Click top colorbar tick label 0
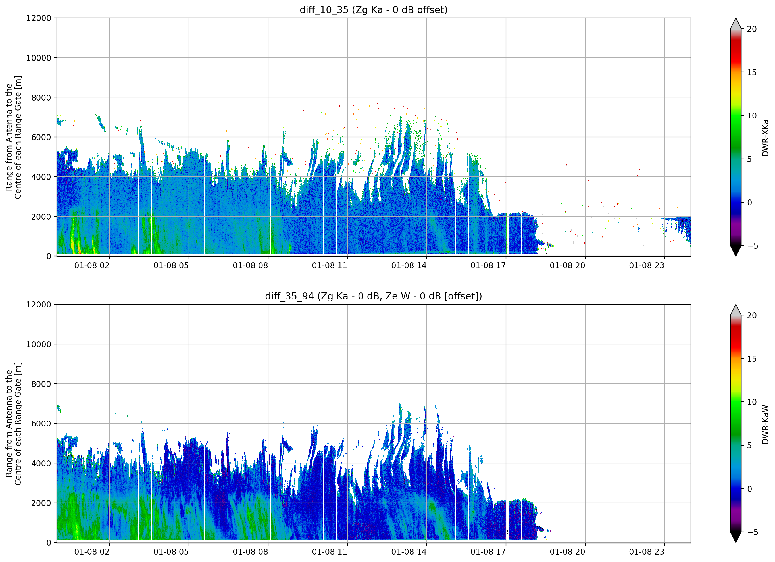Screen dimensions: 775x562 pos(749,202)
